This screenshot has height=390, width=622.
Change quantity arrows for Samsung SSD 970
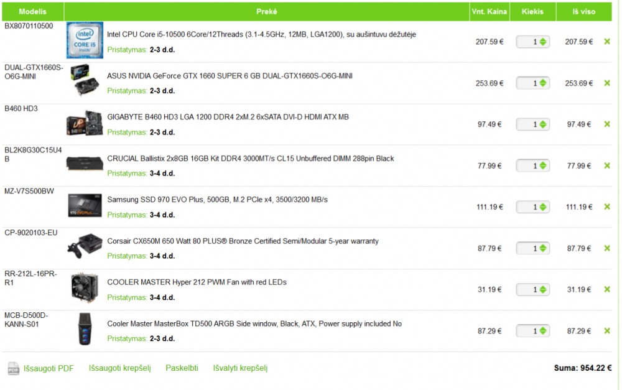(543, 207)
